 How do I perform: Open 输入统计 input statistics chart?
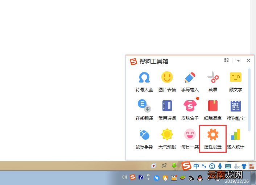[x=236, y=139]
